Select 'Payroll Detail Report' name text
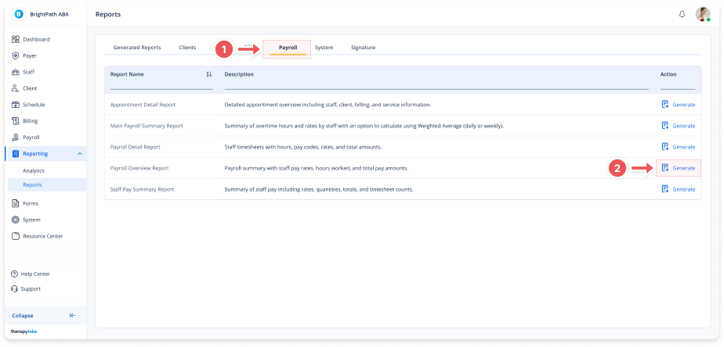724x347 pixels. pyautogui.click(x=136, y=147)
